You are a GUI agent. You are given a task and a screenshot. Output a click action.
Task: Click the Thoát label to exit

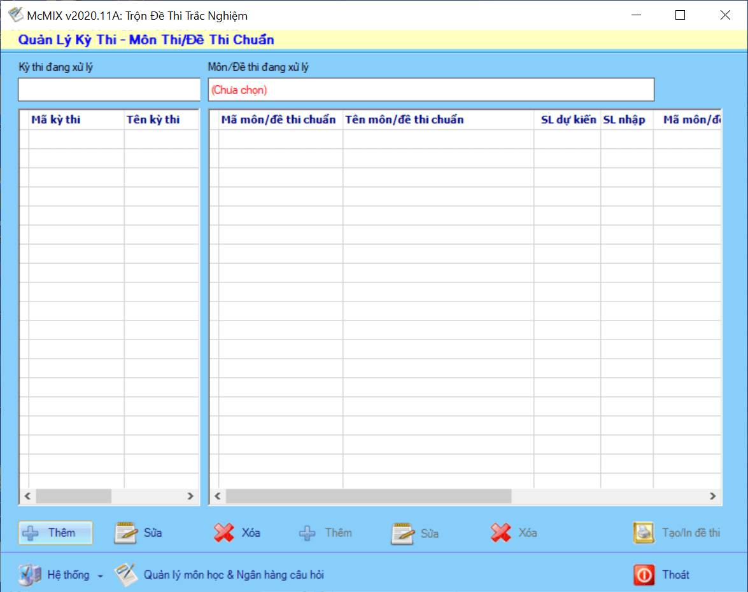(x=675, y=575)
